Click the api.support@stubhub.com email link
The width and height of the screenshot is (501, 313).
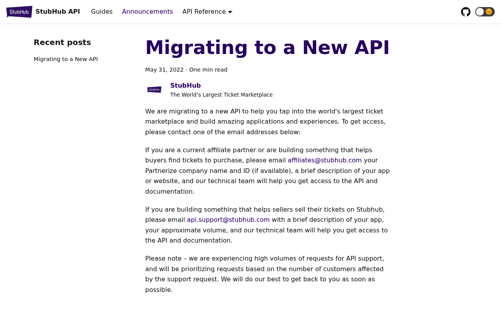(x=228, y=219)
